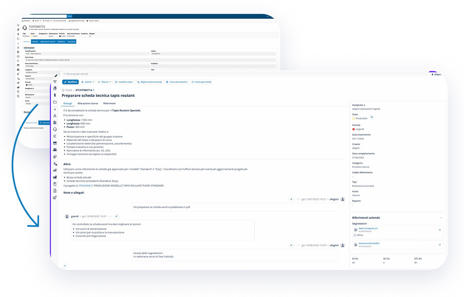Open the New Company srl link
This screenshot has width=464, height=297.
(x=368, y=229)
